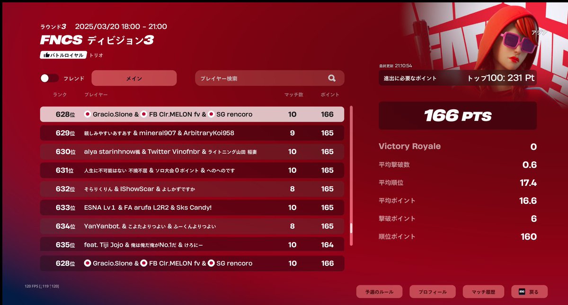Click the 進出に必要なポイント label
This screenshot has width=568, height=305.
(410, 78)
